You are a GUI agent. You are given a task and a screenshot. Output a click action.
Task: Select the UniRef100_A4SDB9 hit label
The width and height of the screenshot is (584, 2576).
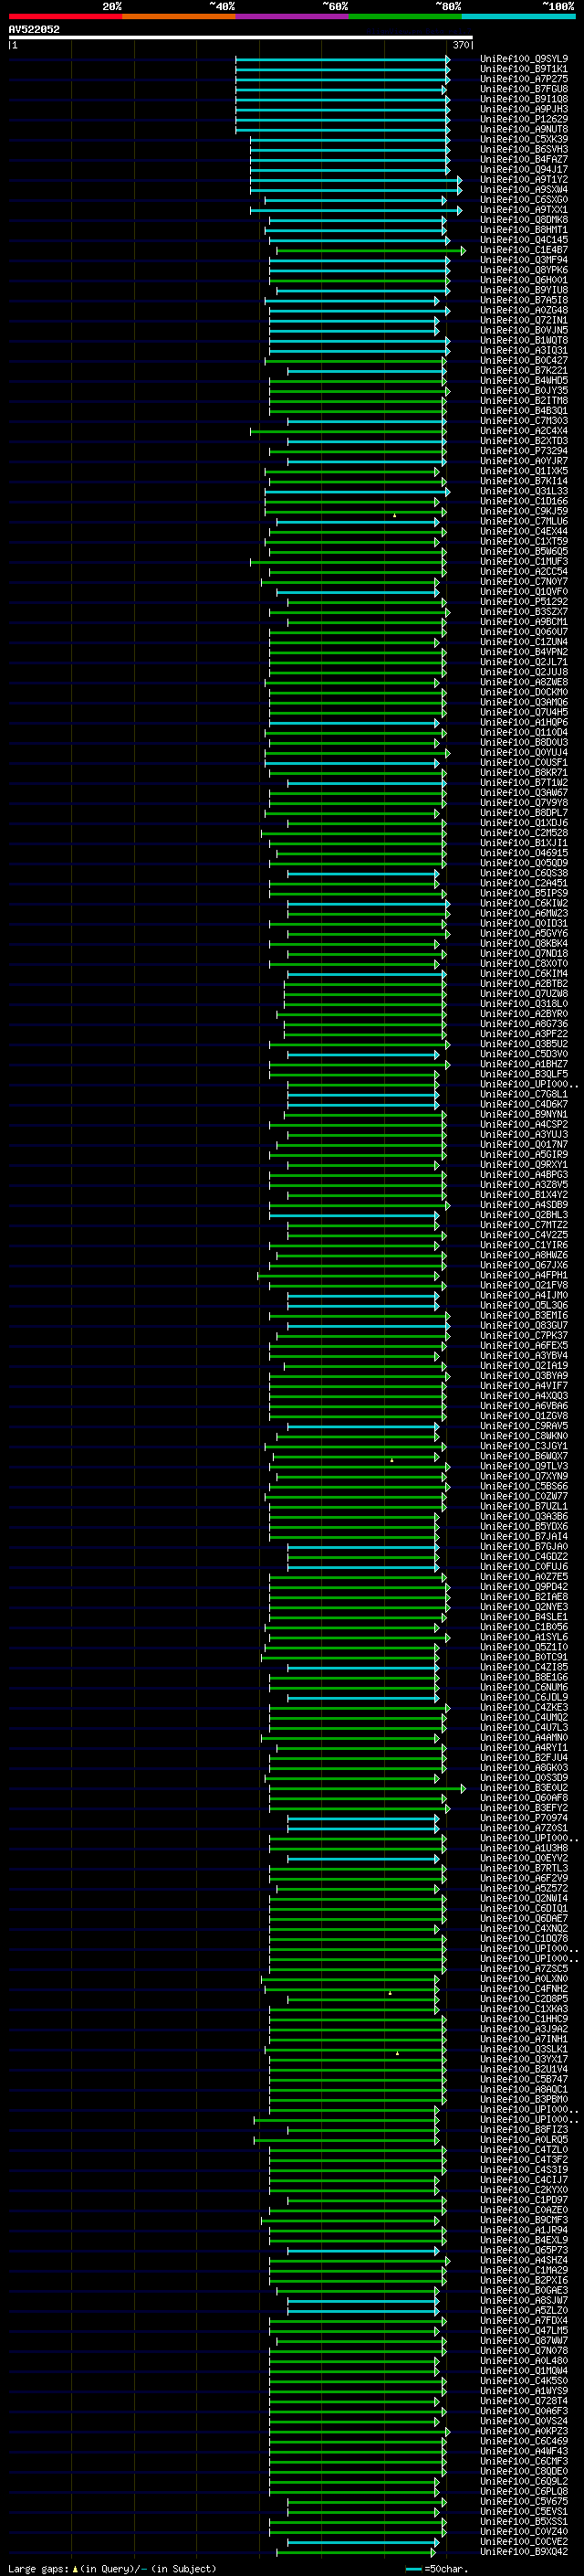524,1205
